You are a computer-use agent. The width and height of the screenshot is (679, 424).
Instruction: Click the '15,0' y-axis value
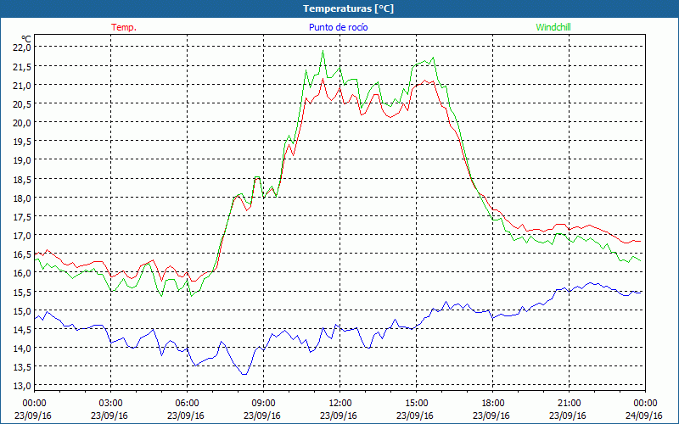[x=22, y=310]
